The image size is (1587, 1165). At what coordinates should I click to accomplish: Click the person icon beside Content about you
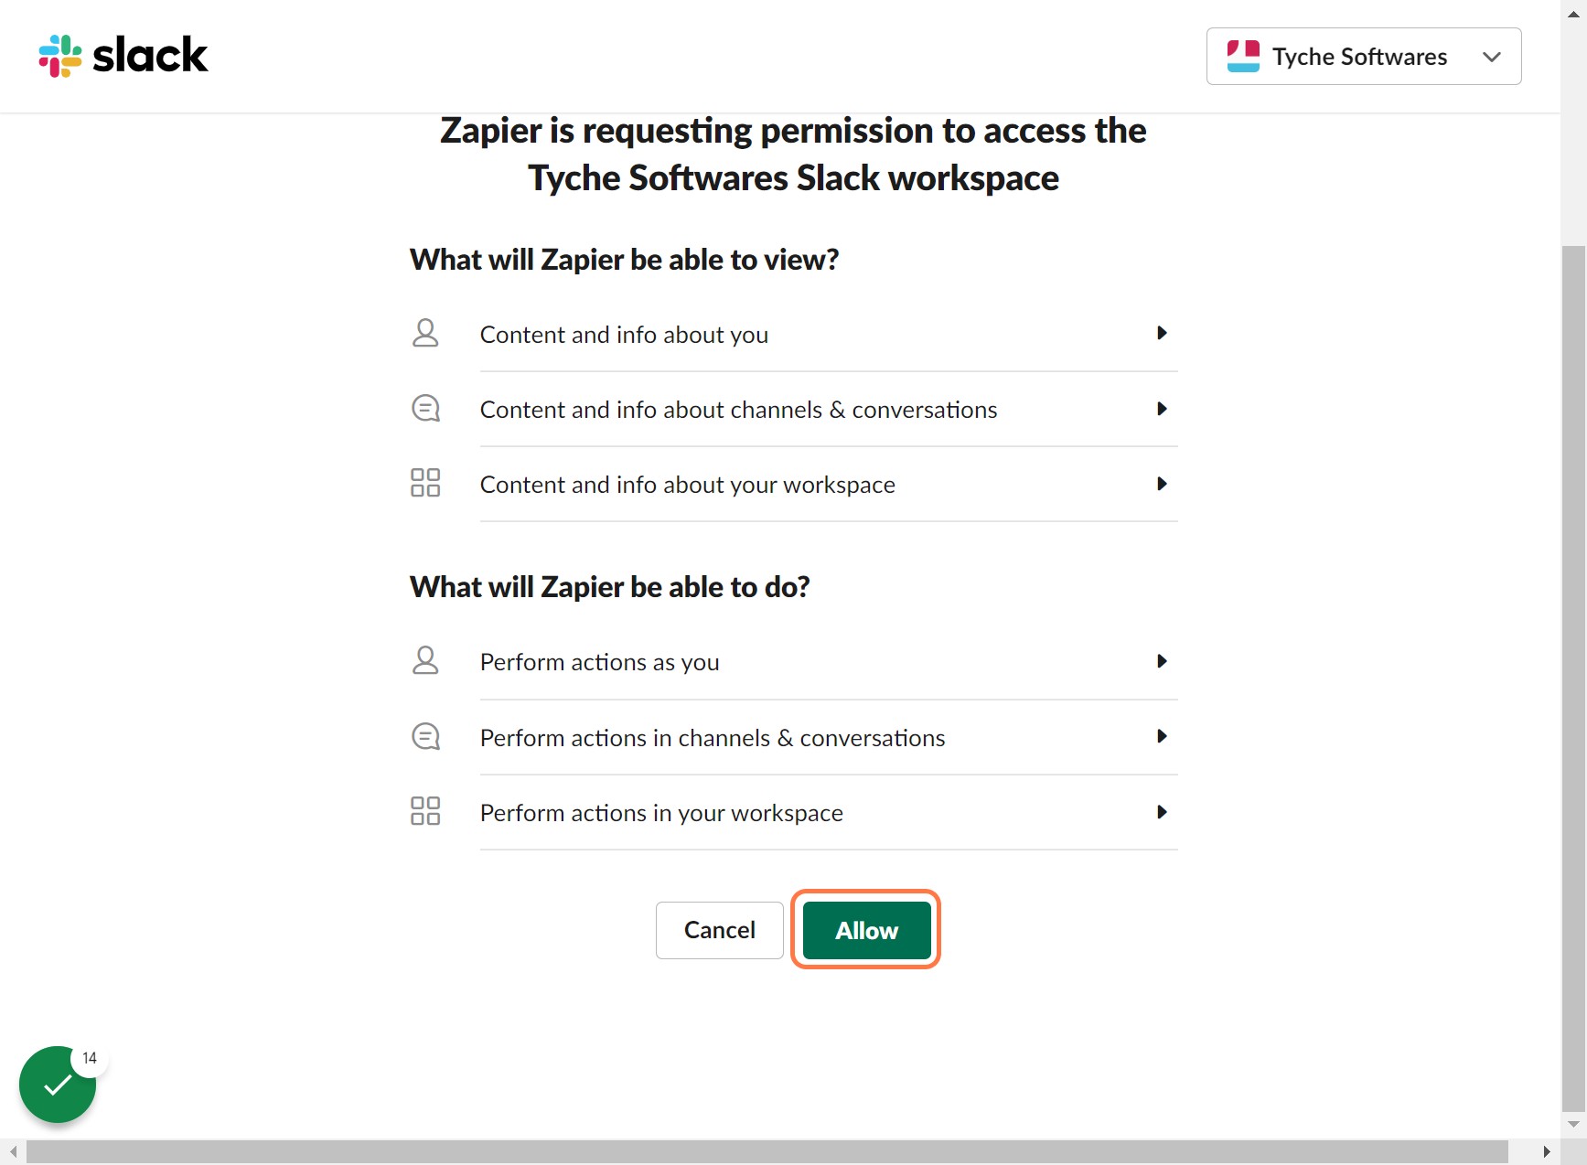pos(425,333)
